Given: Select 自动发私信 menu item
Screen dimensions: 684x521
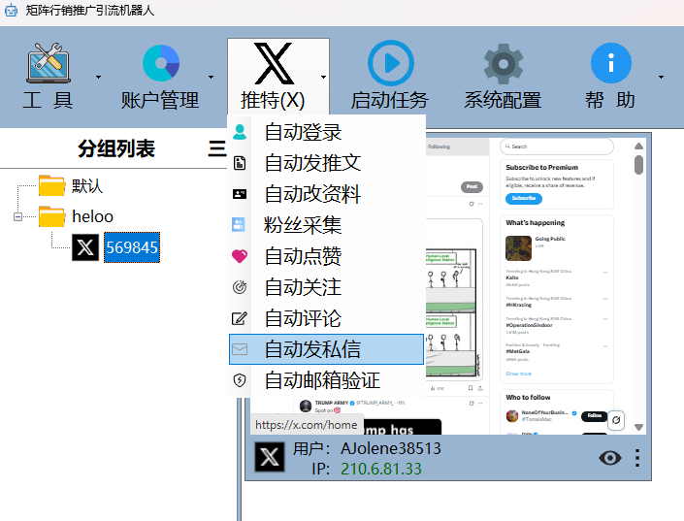Looking at the screenshot, I should (326, 349).
